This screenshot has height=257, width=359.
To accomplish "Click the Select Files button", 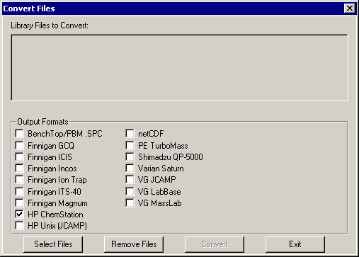I will click(53, 244).
